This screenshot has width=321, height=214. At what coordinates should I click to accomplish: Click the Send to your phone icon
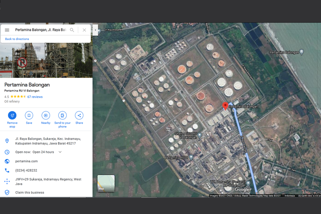62,115
